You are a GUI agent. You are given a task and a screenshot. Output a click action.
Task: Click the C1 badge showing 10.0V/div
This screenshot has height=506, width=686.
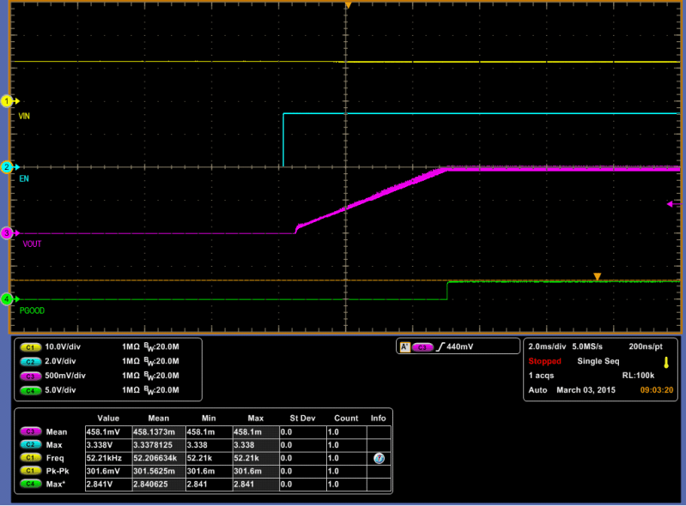[31, 346]
